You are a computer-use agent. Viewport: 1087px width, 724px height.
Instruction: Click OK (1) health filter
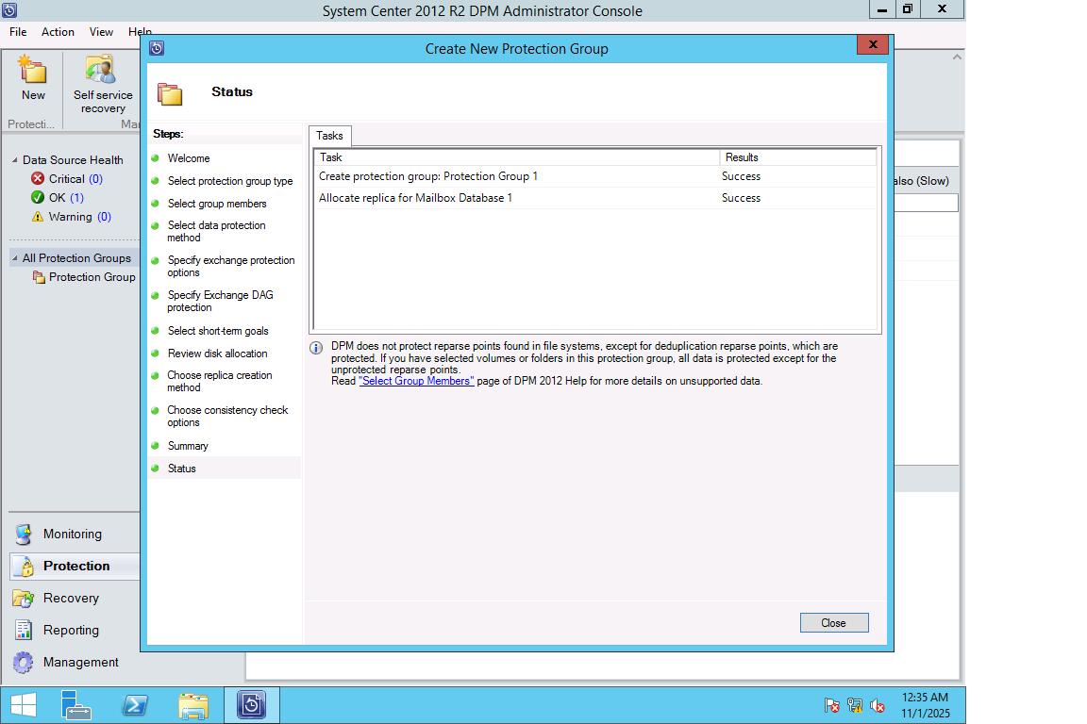point(66,197)
